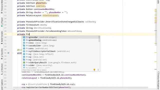
Task: Open the Build Variants tool window
Action: tap(2, 37)
